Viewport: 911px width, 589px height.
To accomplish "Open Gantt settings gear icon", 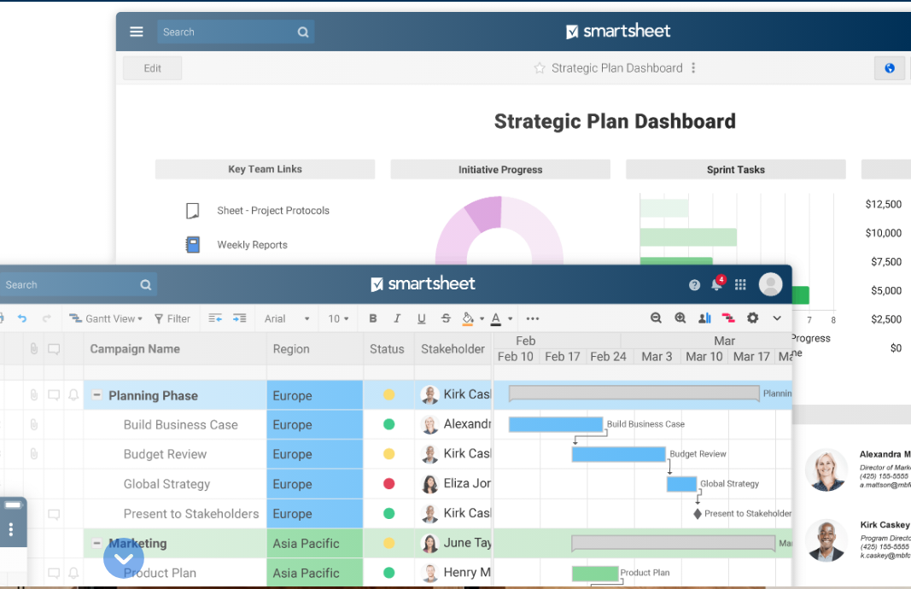I will (752, 318).
